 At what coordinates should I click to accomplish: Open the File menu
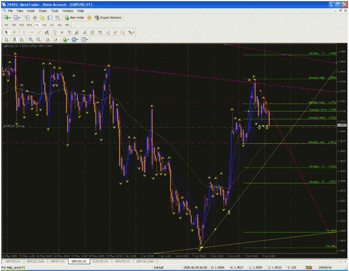pos(11,11)
